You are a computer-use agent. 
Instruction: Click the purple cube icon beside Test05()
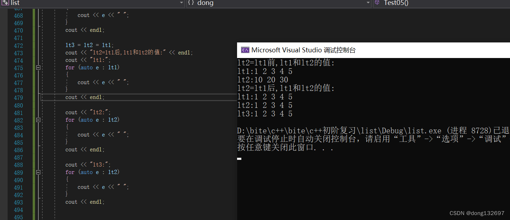click(377, 3)
